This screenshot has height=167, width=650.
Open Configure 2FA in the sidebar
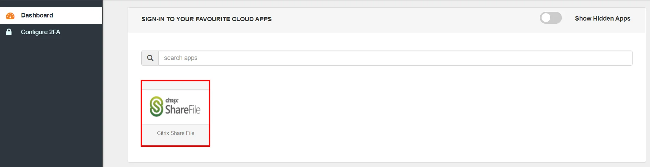click(x=51, y=32)
